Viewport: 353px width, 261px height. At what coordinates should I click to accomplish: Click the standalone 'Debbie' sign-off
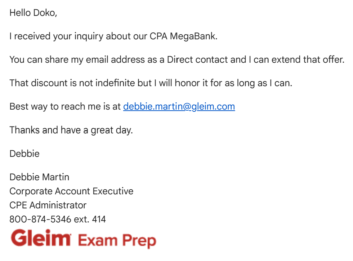24,154
